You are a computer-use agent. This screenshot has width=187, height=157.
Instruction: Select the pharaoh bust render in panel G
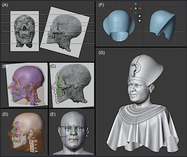(143, 104)
